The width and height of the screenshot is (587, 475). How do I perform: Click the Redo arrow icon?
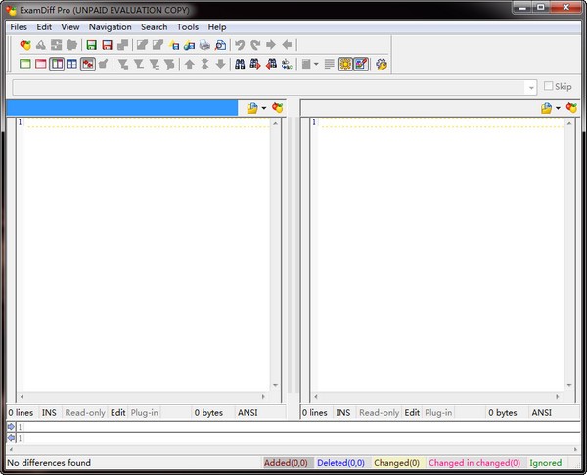click(x=255, y=45)
